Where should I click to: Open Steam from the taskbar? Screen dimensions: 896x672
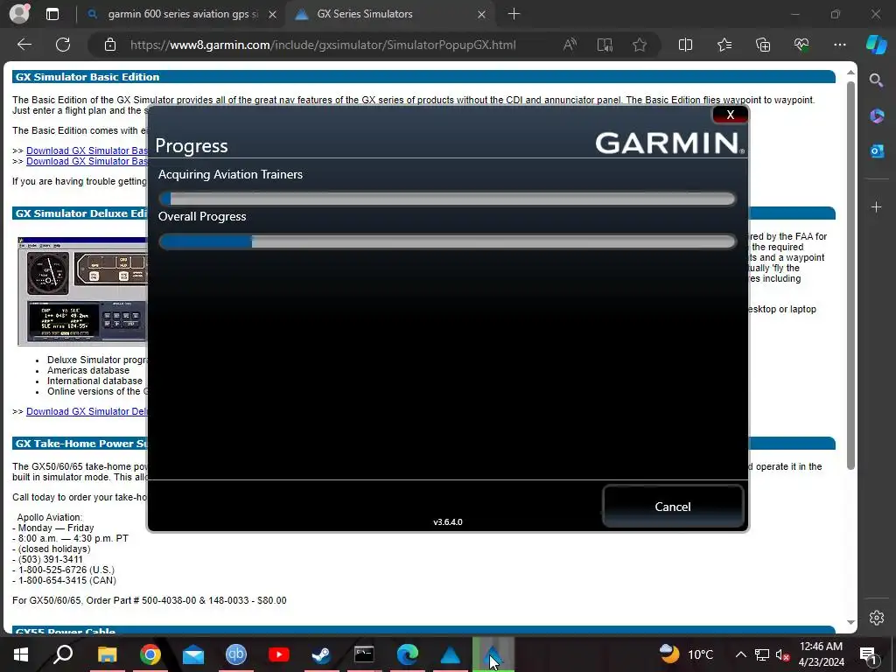point(321,654)
